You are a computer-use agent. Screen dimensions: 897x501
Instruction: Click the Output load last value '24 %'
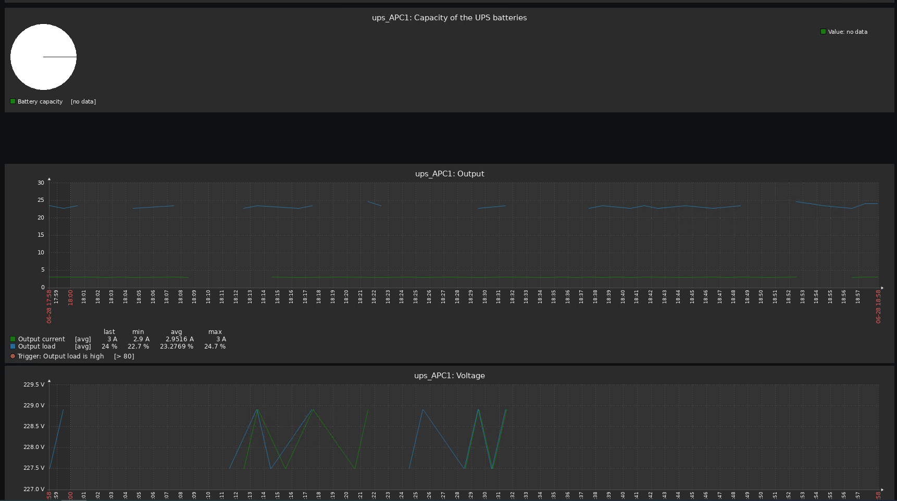click(109, 346)
